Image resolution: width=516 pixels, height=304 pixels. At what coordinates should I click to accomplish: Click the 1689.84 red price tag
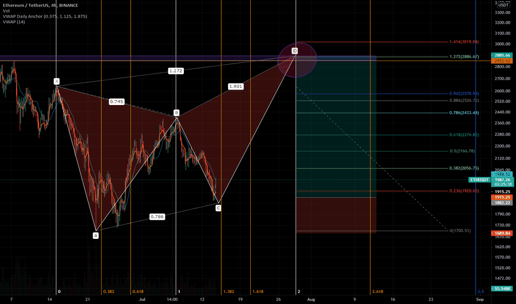[x=502, y=233]
